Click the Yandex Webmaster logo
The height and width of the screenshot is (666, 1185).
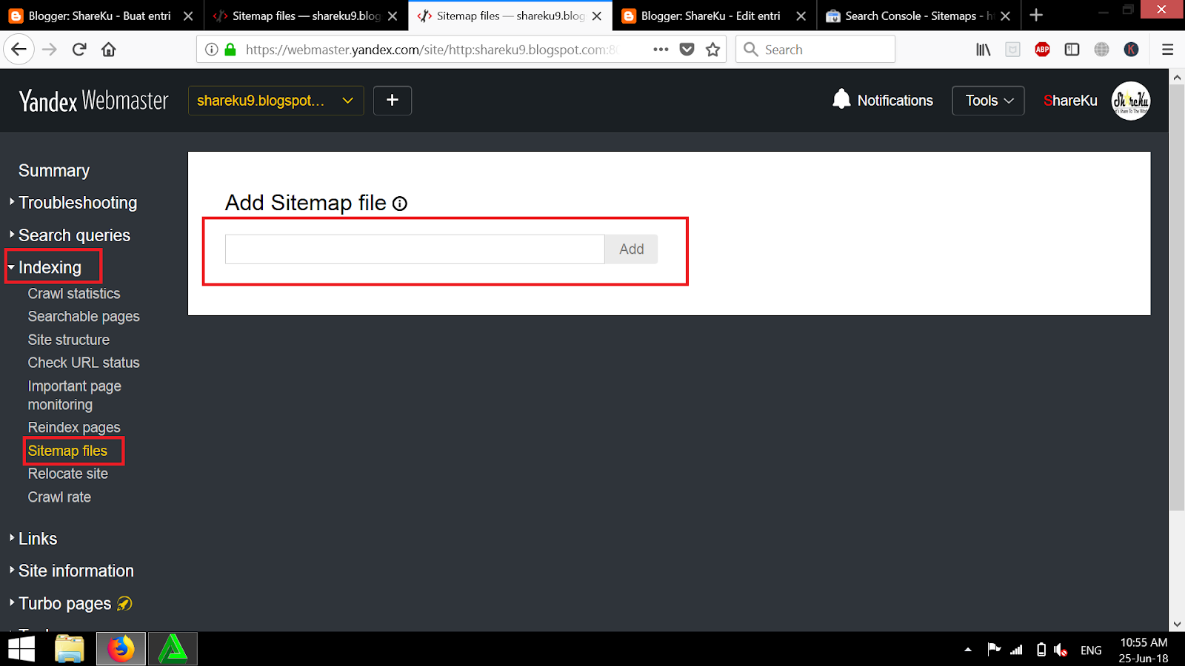coord(94,101)
